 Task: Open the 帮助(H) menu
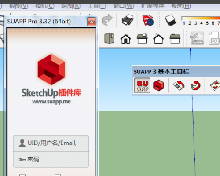(181, 6)
